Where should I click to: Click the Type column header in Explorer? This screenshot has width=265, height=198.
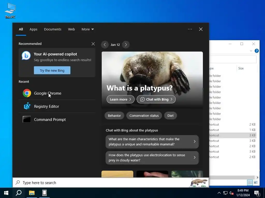[223, 68]
